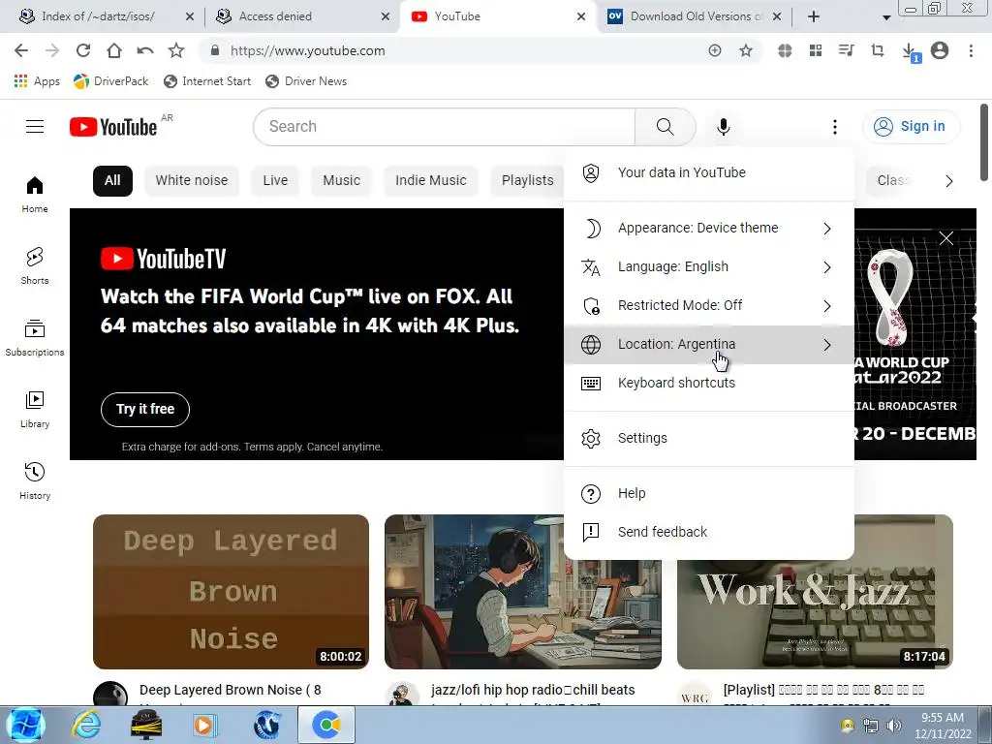Viewport: 992px width, 744px height.
Task: Open Driver News bookmark
Action: [306, 81]
